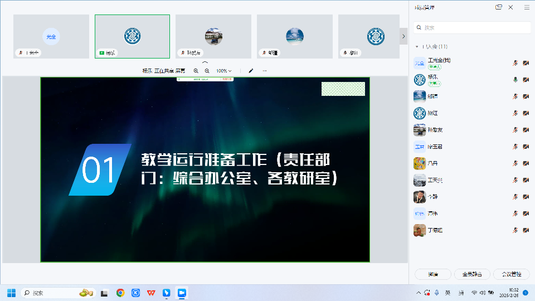The width and height of the screenshot is (535, 301).
Task: Toggle microphone for 杨乐 in member list
Action: 515,80
